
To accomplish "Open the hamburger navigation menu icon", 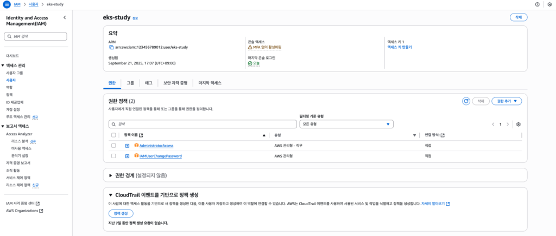I will [7, 4].
